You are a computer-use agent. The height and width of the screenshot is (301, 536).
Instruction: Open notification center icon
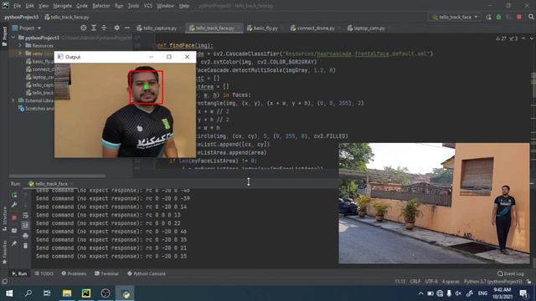coord(523,293)
